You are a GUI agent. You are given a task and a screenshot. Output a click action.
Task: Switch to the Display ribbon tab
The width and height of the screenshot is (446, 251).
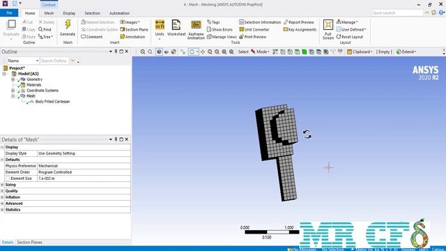pos(69,13)
